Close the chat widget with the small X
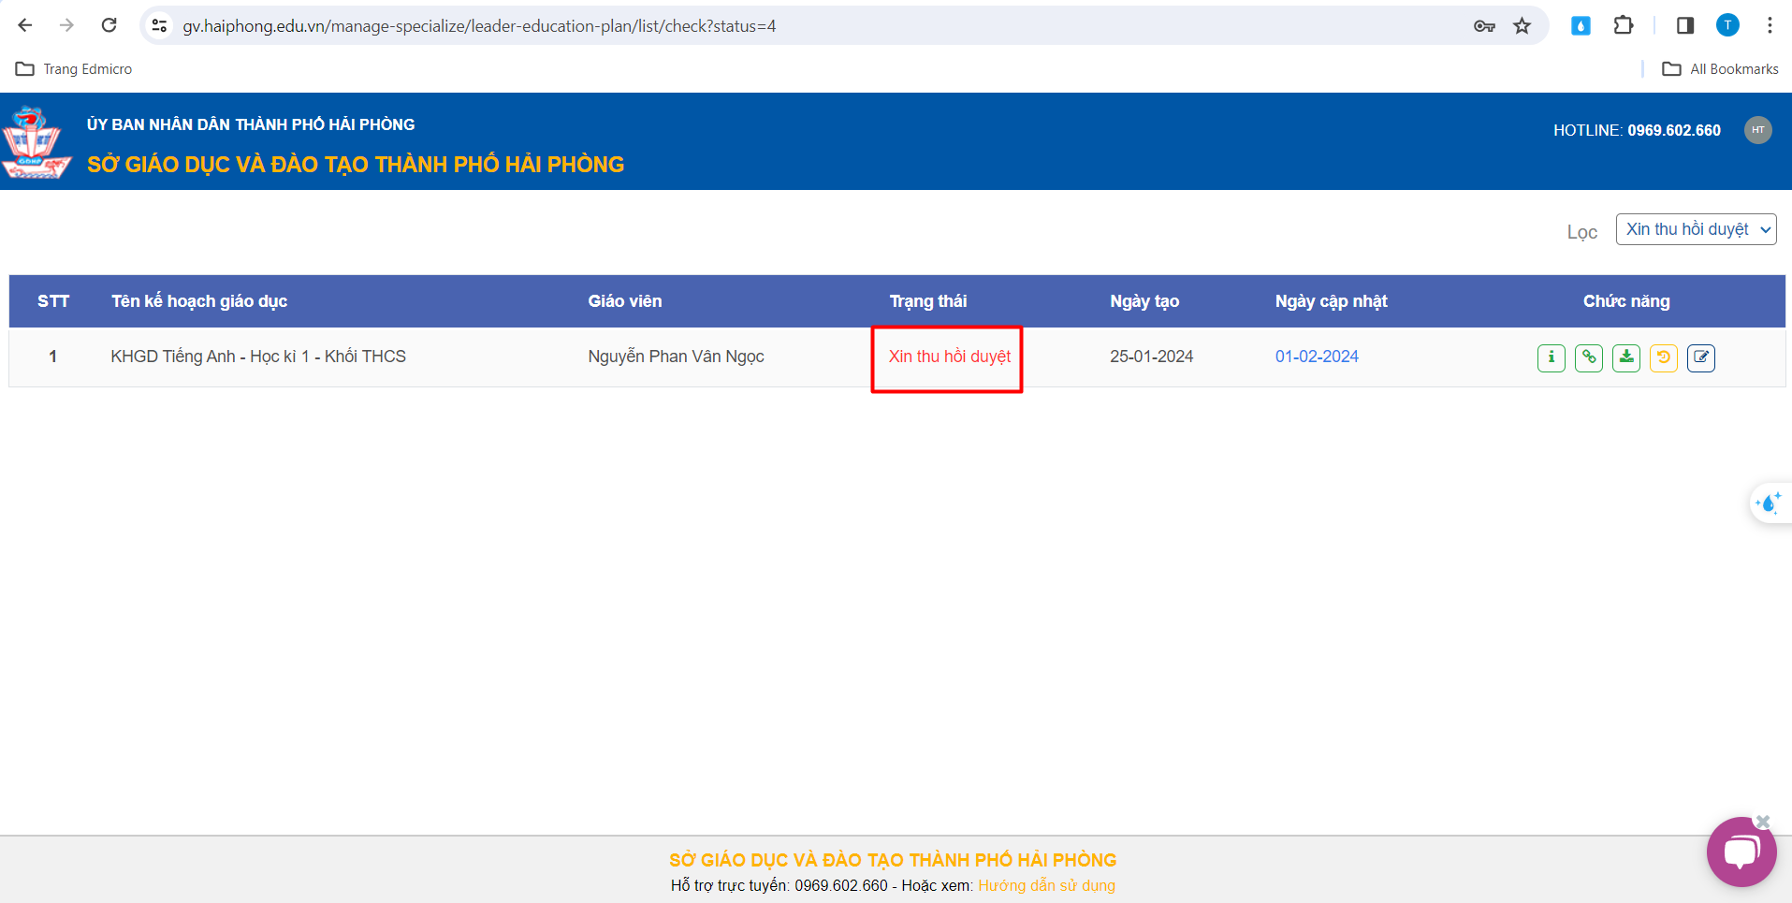Image resolution: width=1792 pixels, height=903 pixels. click(x=1763, y=822)
